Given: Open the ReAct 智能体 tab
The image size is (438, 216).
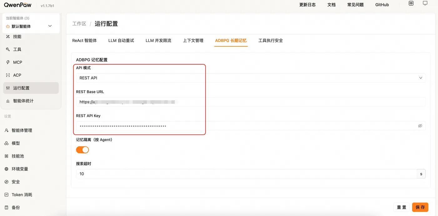Looking at the screenshot, I should click(x=84, y=41).
